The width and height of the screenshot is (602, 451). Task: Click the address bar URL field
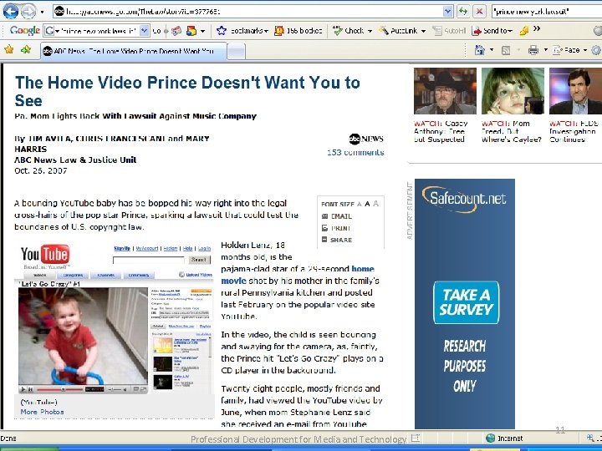(x=247, y=12)
